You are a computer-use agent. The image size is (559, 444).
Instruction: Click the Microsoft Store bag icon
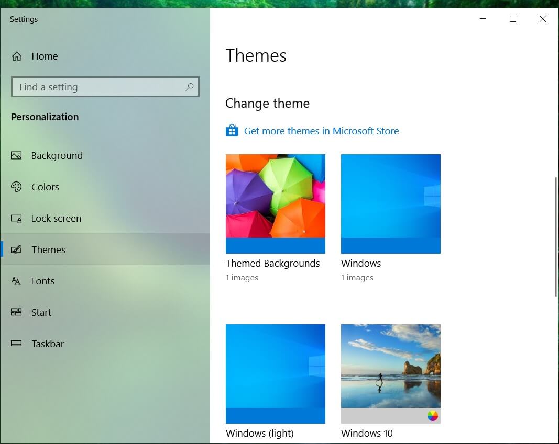coord(232,131)
